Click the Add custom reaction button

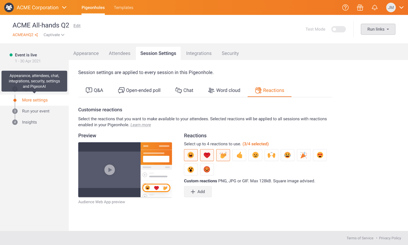pyautogui.click(x=198, y=192)
